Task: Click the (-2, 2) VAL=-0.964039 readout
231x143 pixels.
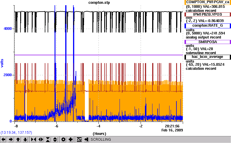Action: (205, 21)
